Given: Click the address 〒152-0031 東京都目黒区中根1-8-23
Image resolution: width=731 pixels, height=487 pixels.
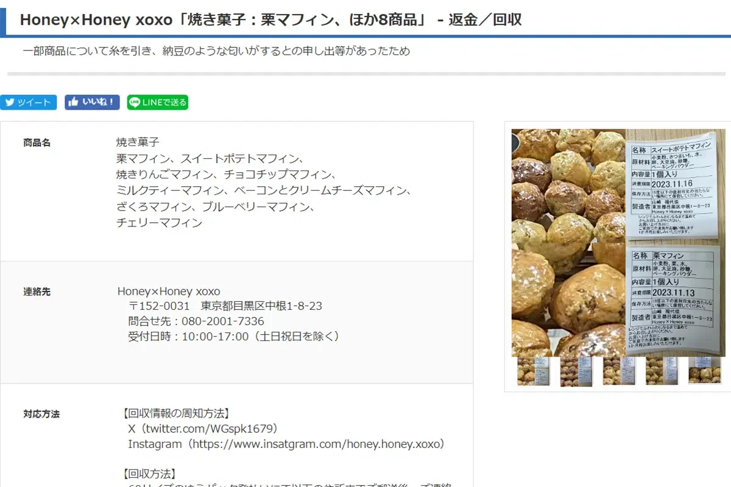Looking at the screenshot, I should (x=225, y=306).
